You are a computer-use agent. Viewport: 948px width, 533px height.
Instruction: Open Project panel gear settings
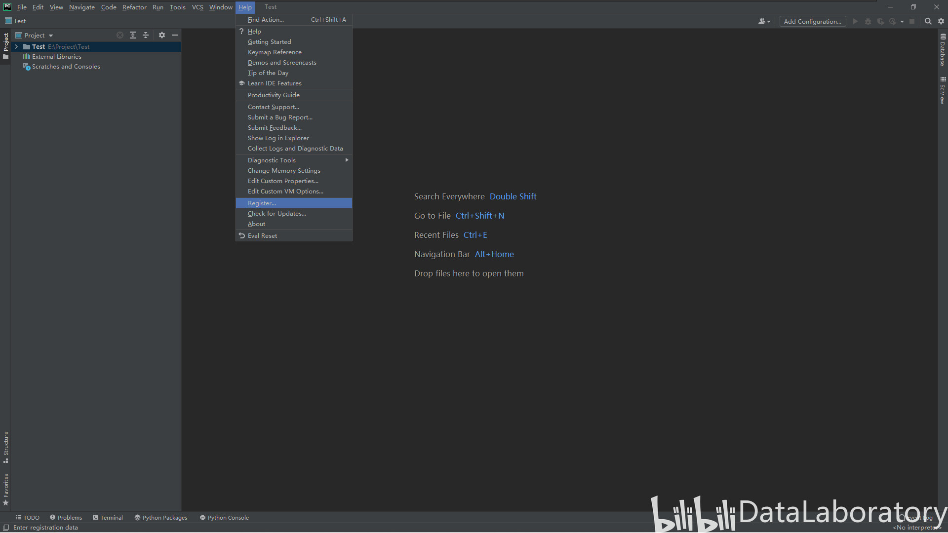[162, 35]
